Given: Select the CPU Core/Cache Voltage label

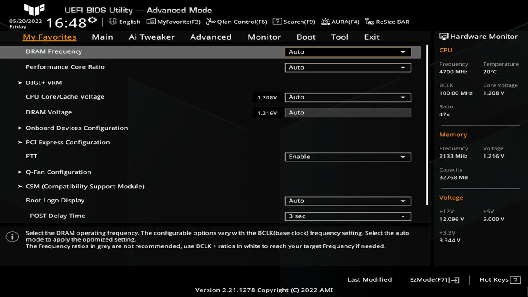Looking at the screenshot, I should (65, 97).
